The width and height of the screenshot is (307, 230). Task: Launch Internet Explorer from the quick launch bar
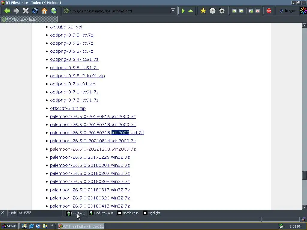tap(31, 226)
